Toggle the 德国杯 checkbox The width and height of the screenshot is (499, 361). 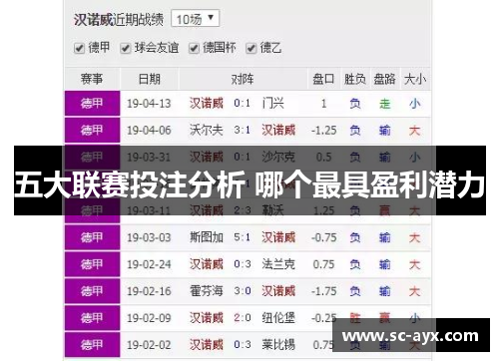coord(194,48)
